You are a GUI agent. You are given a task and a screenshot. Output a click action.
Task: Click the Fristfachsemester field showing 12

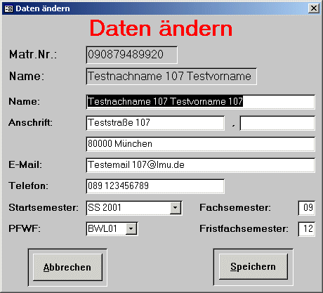pyautogui.click(x=307, y=229)
